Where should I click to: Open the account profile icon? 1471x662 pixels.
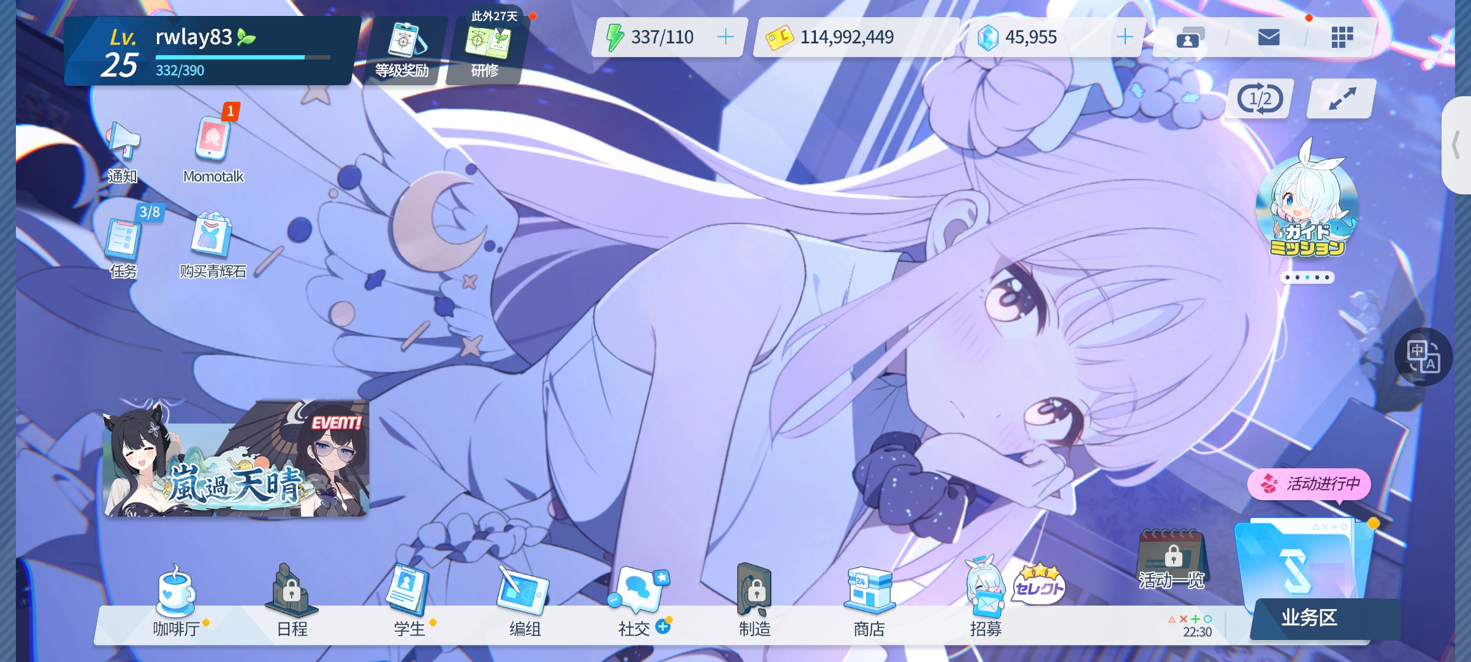[x=1190, y=38]
